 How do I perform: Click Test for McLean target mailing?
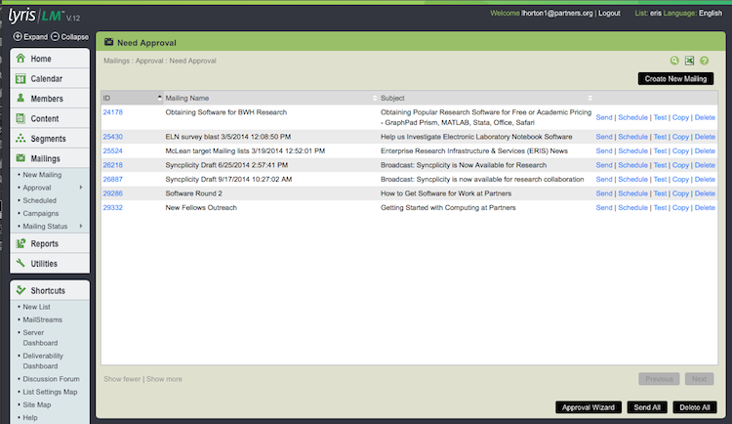click(x=660, y=151)
